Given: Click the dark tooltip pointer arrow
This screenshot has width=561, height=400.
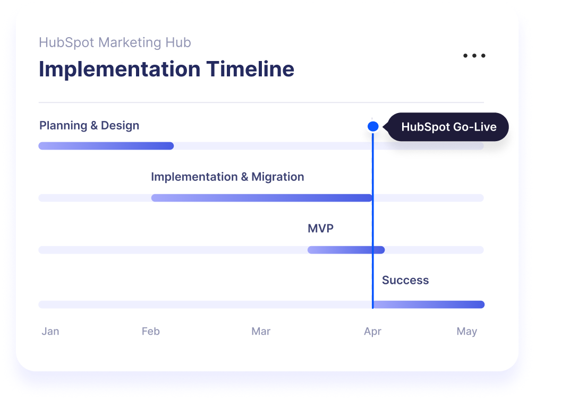Looking at the screenshot, I should (385, 127).
